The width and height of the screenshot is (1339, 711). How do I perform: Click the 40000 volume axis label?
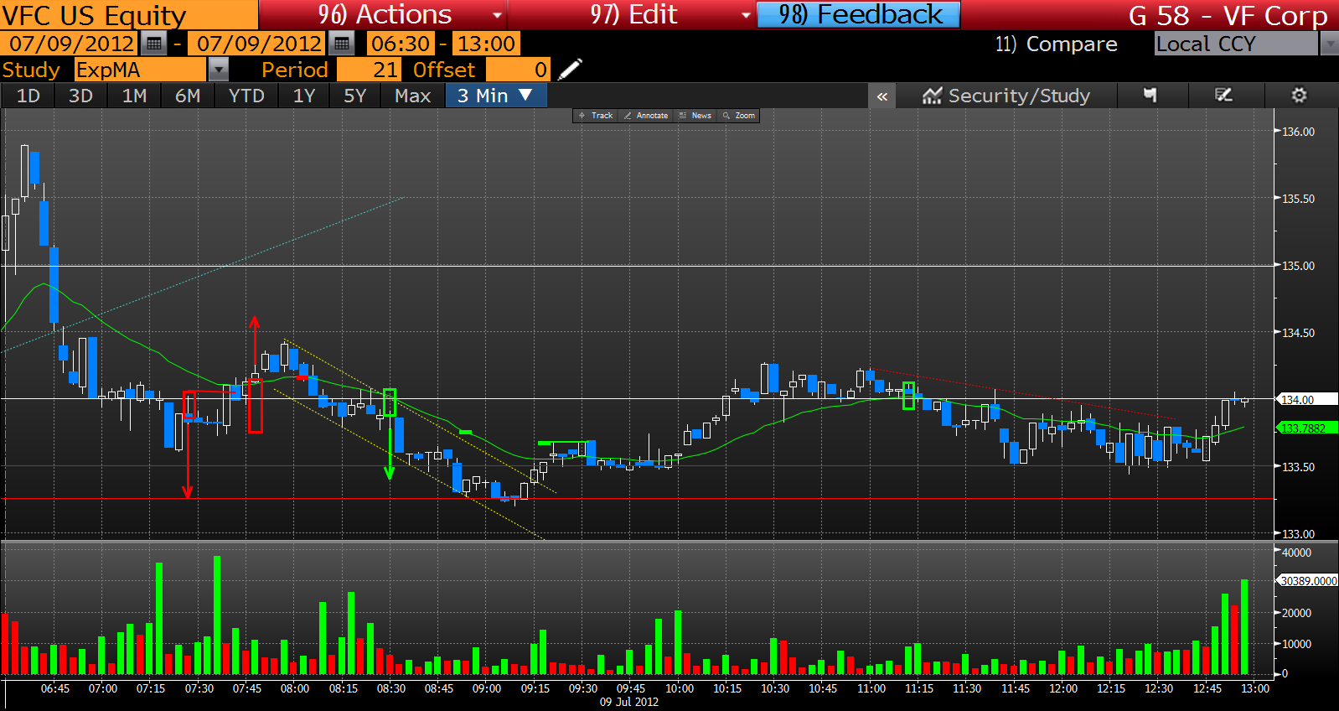pyautogui.click(x=1296, y=553)
